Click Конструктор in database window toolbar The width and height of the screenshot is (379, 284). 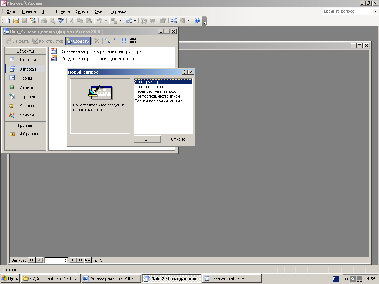click(48, 41)
